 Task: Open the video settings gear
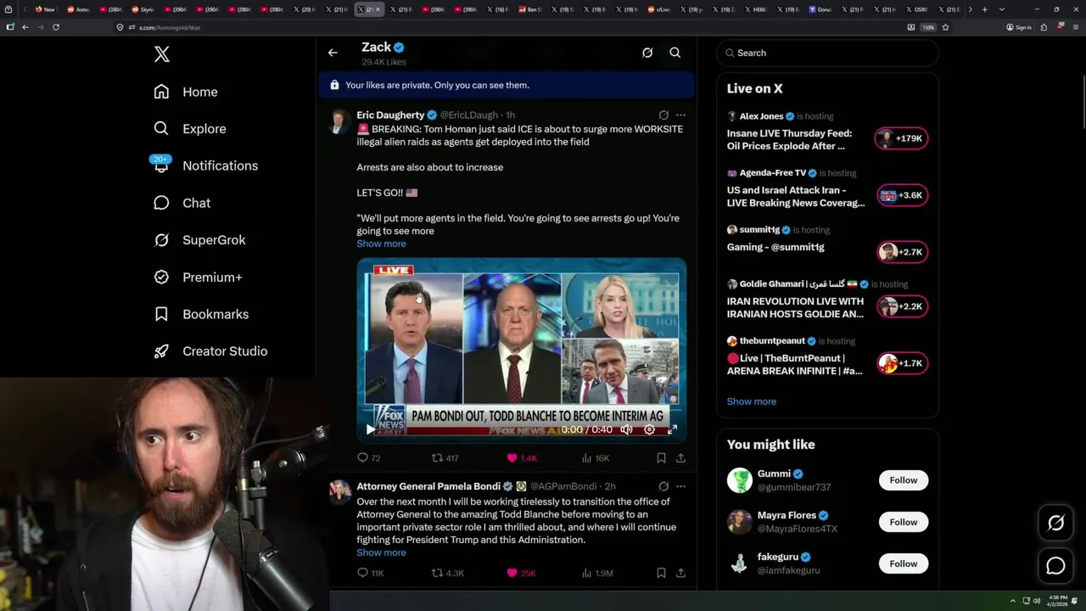pyautogui.click(x=649, y=429)
